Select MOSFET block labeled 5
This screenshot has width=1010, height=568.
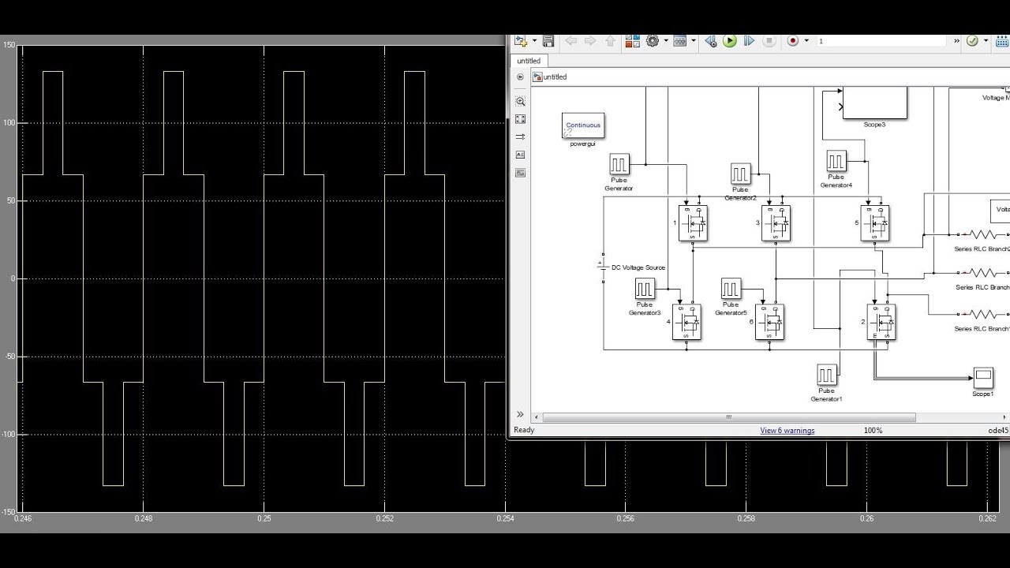click(874, 223)
